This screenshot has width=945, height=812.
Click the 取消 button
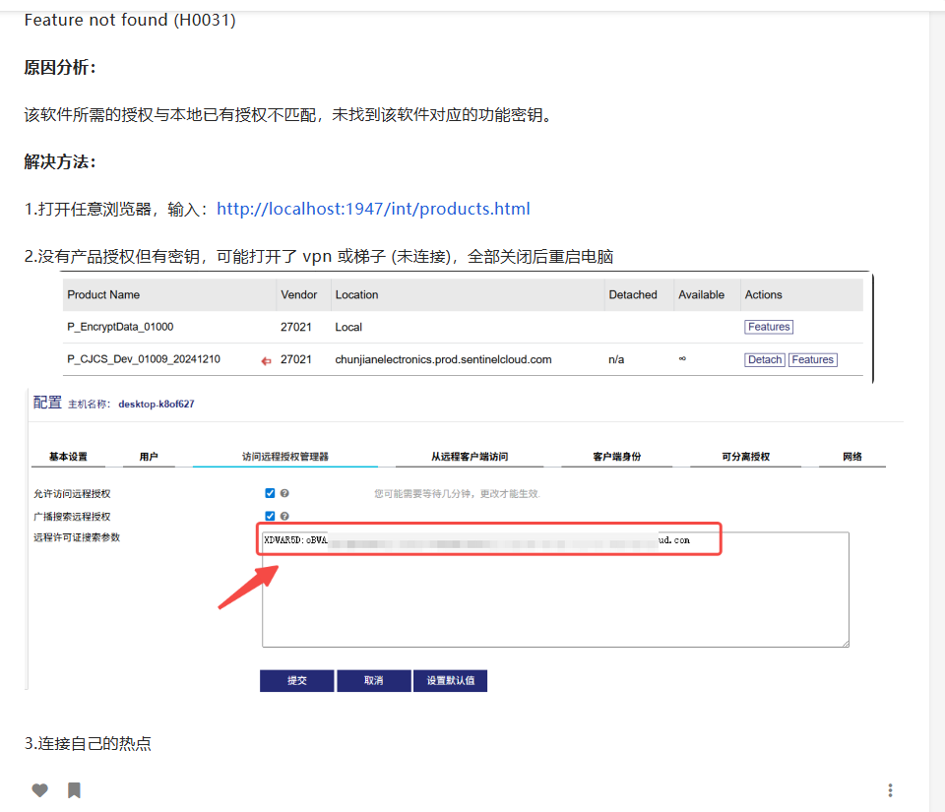coord(373,680)
